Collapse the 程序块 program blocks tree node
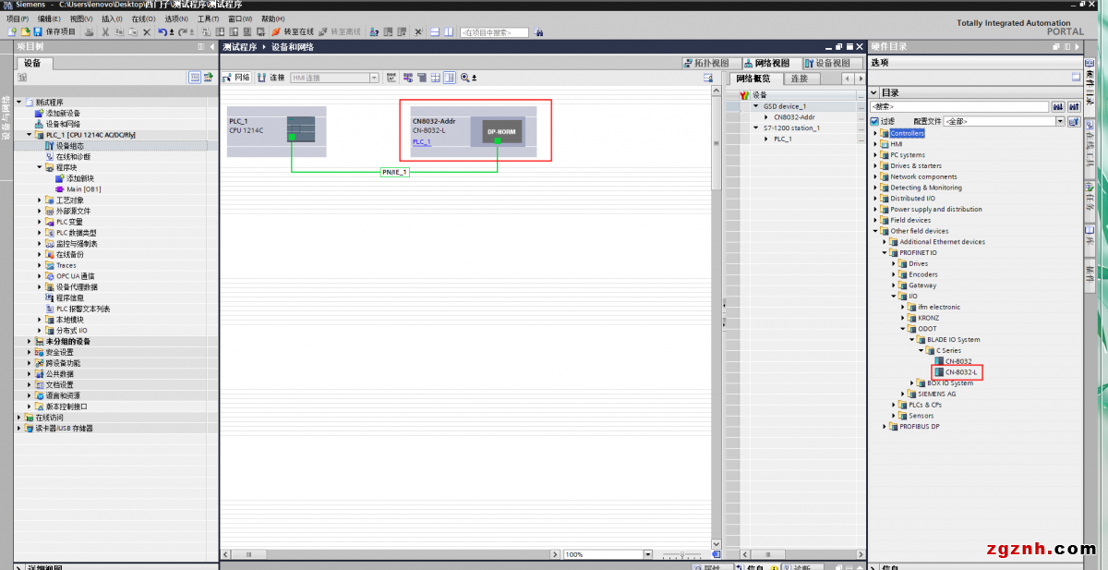Screen dimensions: 1108x570 click(40, 167)
